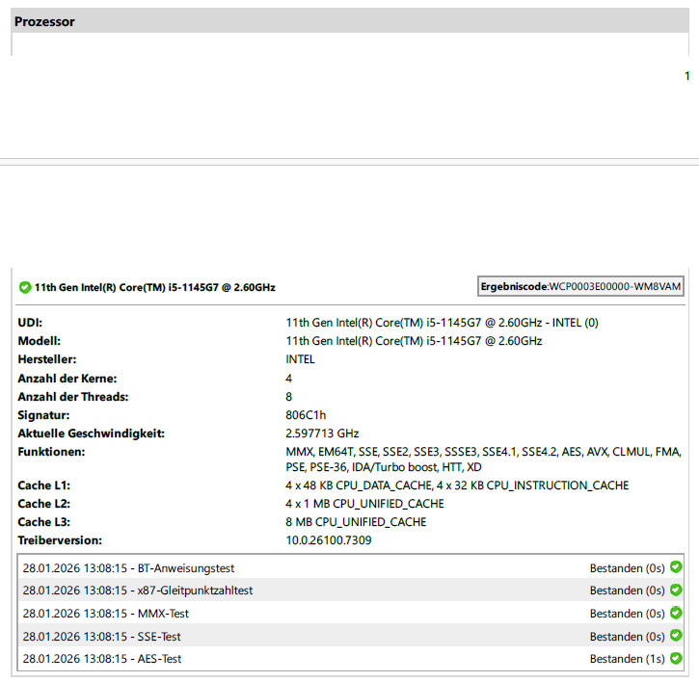Click page number 1 at top right
Viewport: 699px width, 682px height.
coord(686,75)
